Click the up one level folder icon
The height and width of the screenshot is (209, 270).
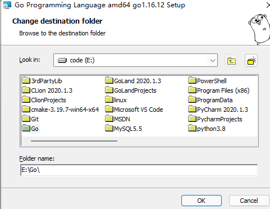[231, 61]
